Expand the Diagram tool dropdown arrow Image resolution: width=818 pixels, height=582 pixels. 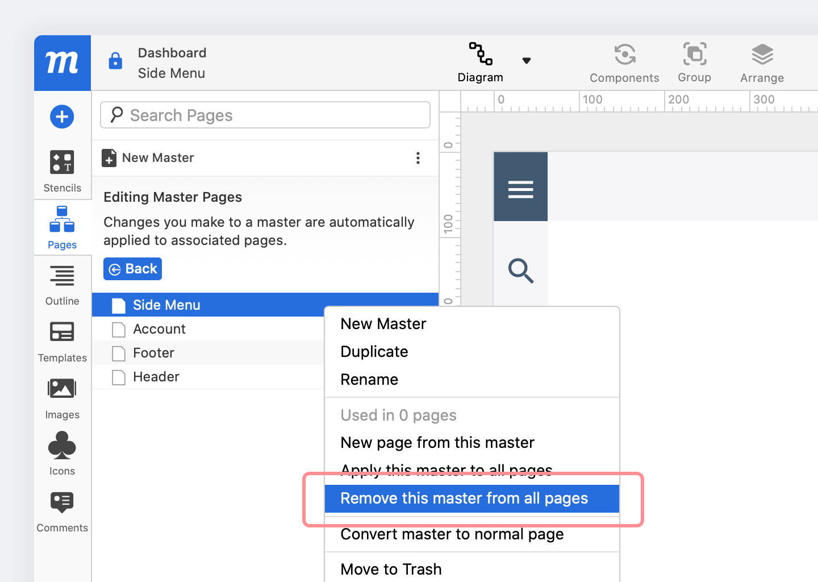click(527, 61)
